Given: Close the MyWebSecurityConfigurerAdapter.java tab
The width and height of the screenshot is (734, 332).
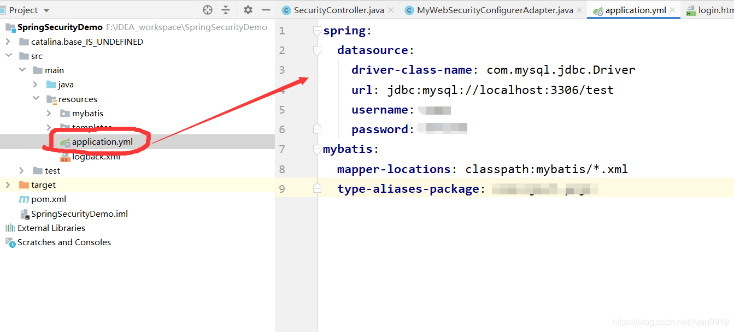Looking at the screenshot, I should [x=579, y=10].
